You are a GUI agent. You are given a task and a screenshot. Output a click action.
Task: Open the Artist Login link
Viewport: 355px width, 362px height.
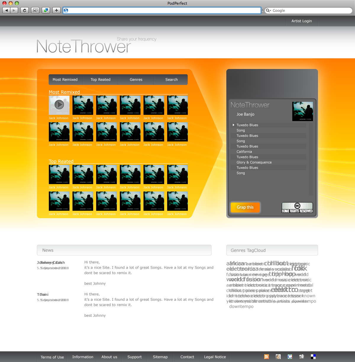pos(301,21)
